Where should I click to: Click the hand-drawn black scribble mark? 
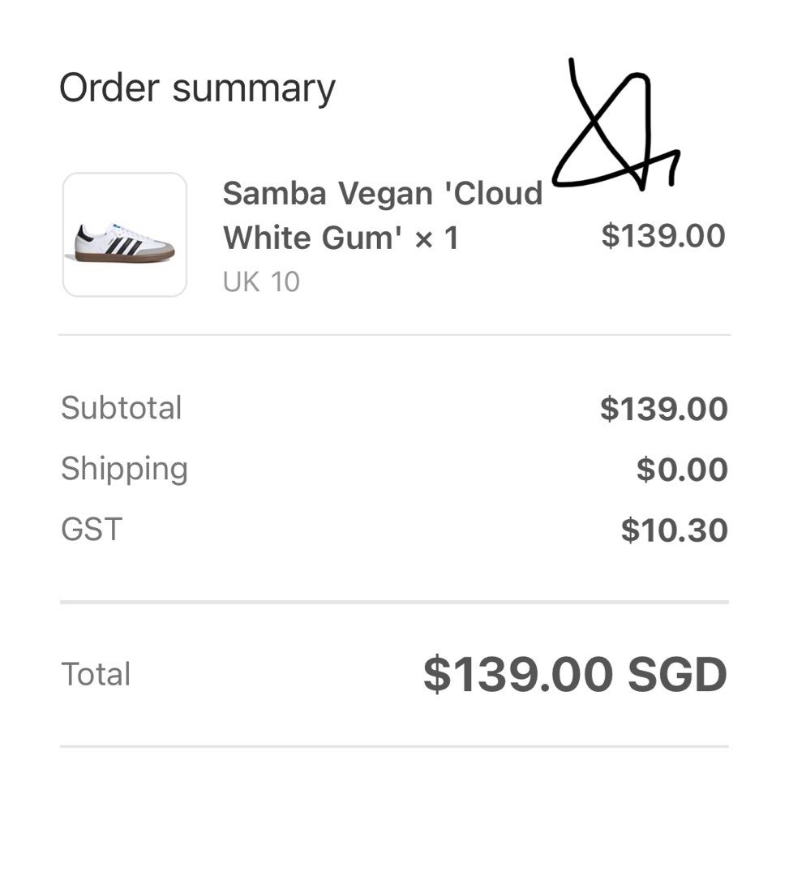tap(616, 124)
